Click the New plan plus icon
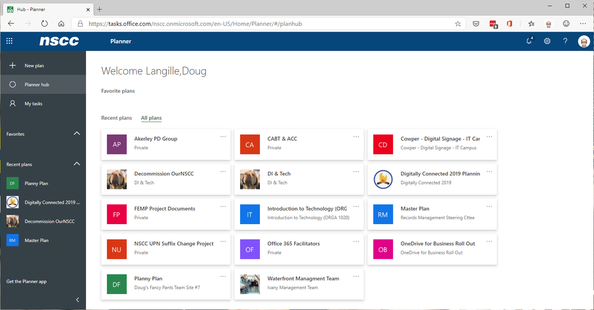Viewport: 594px width, 310px height. point(12,65)
